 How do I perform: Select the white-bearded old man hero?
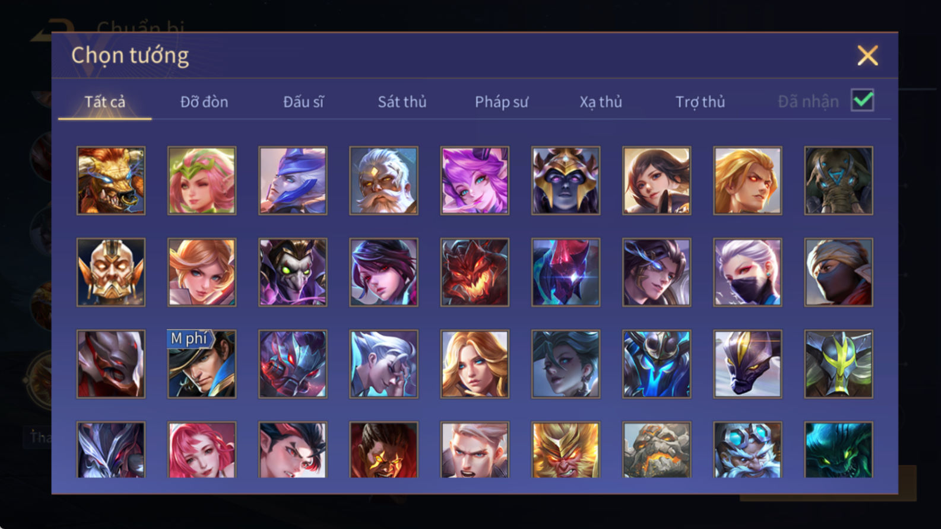(384, 181)
